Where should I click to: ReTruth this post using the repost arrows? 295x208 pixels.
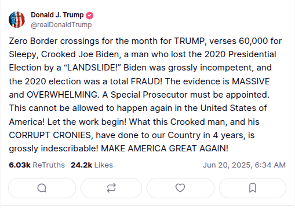pos(111,188)
